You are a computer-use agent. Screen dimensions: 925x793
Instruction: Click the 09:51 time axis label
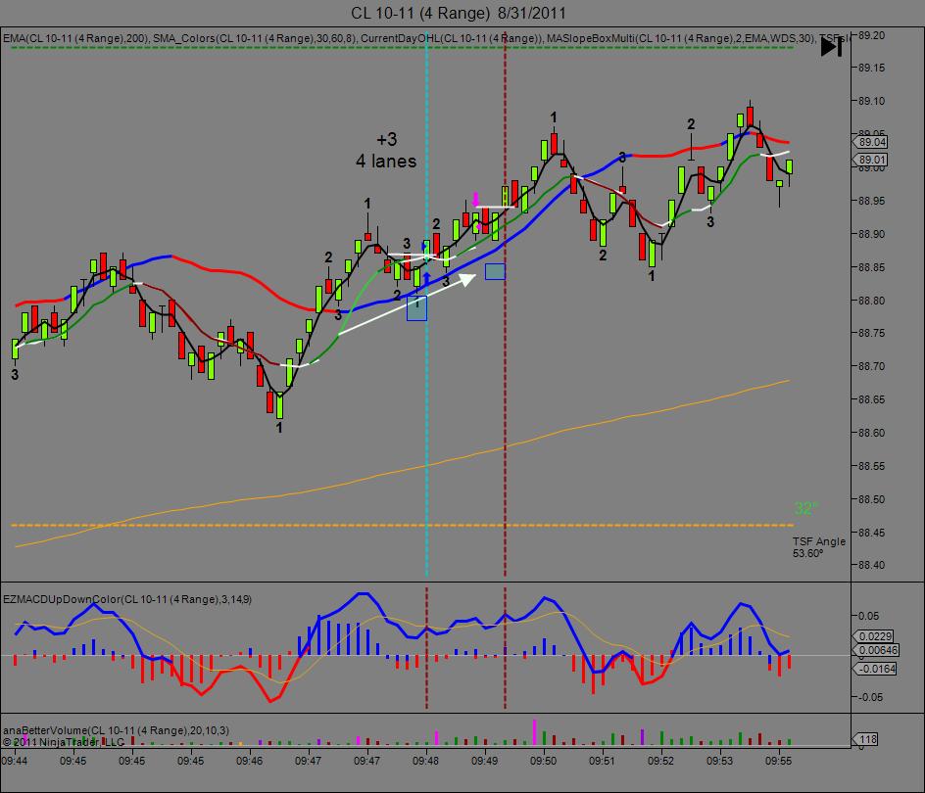(602, 761)
